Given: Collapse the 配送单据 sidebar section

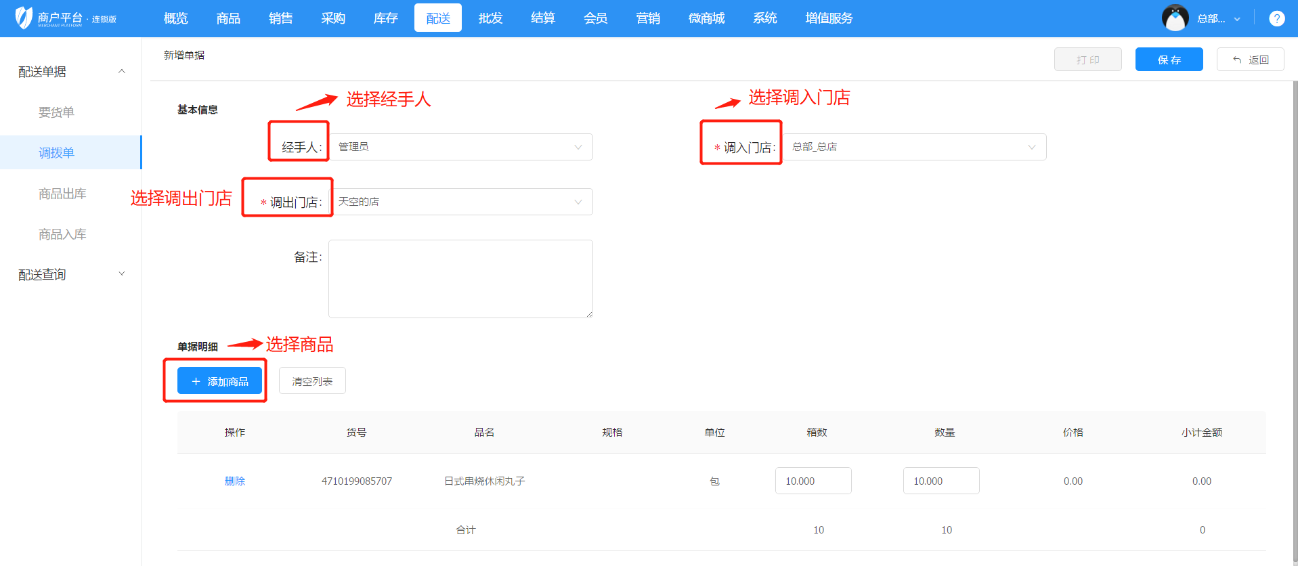Looking at the screenshot, I should (x=122, y=72).
